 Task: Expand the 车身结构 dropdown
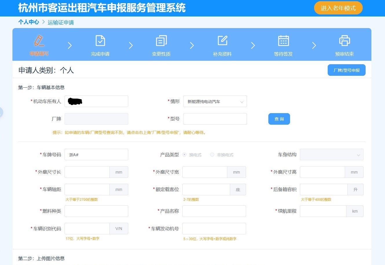pyautogui.click(x=331, y=155)
